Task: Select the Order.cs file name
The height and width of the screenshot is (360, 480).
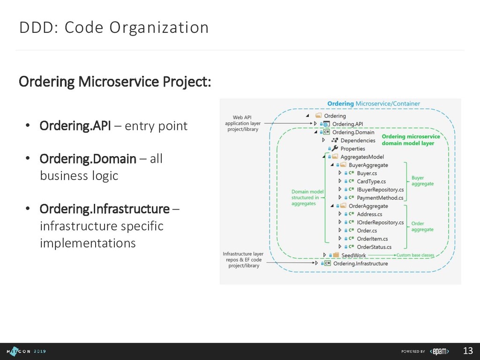Action: (x=367, y=231)
